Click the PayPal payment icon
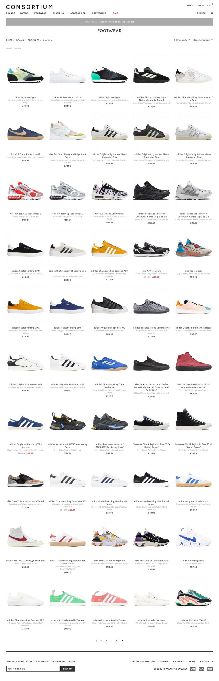Viewport: 219px width, 681px height. click(x=201, y=669)
